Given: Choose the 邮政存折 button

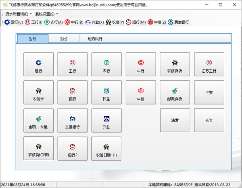Looking at the screenshot, I should pos(175,92).
